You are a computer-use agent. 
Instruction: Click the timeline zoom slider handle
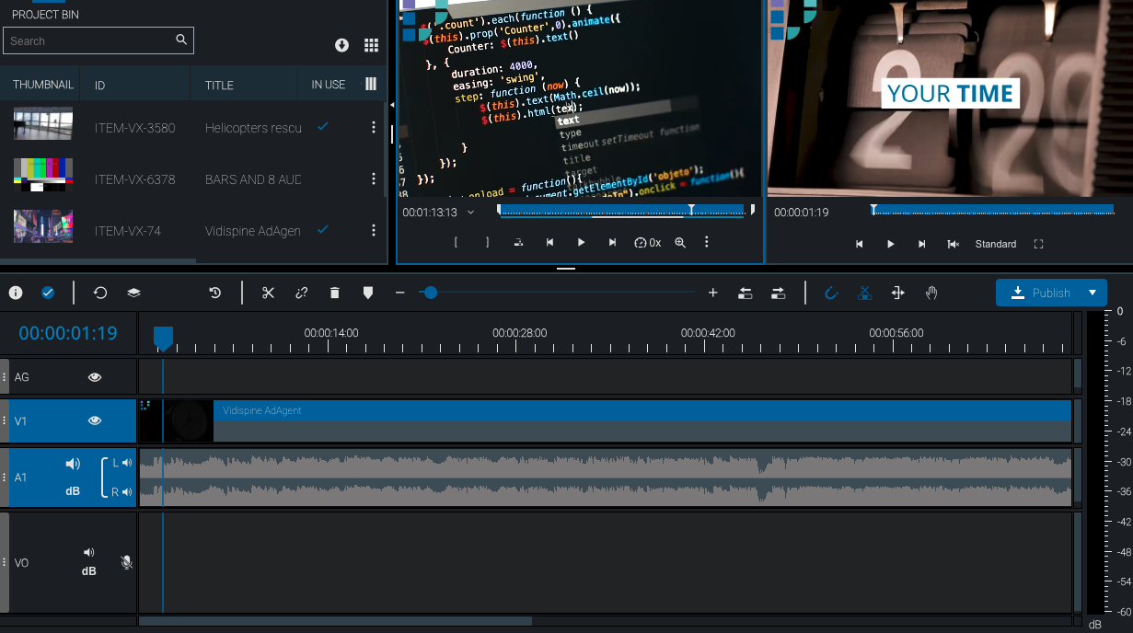tap(430, 293)
